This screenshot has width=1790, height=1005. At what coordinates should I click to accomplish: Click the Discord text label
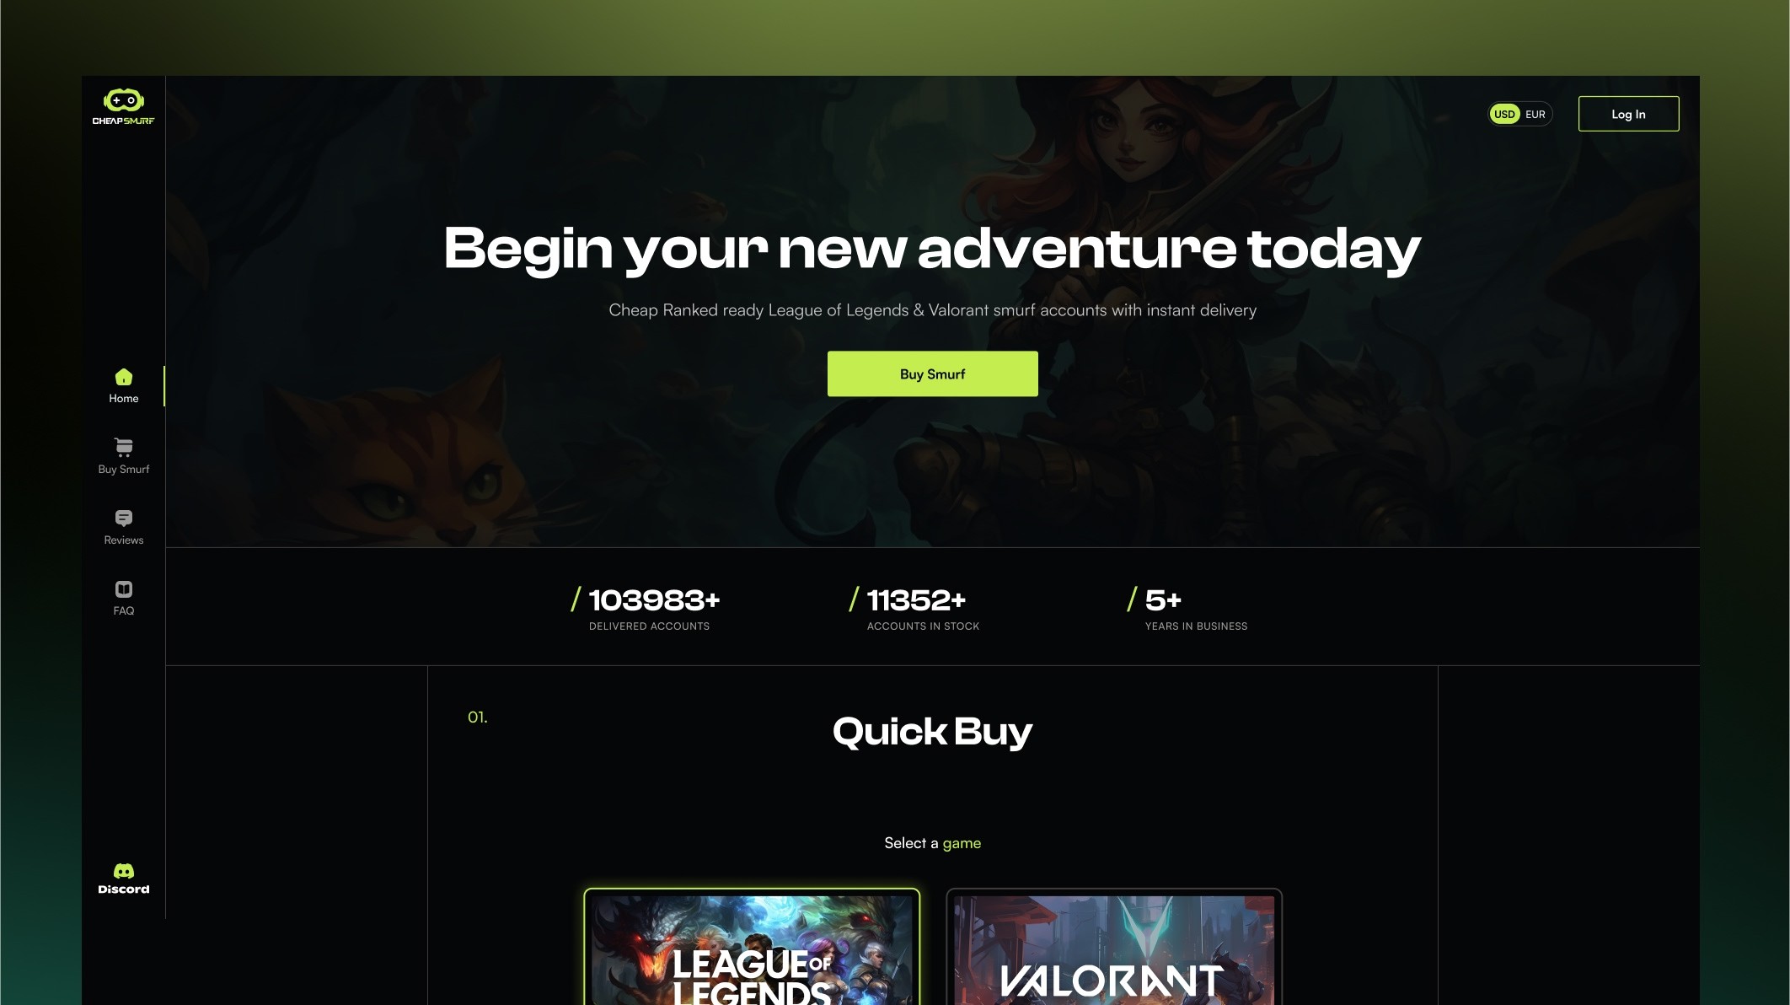pos(124,889)
